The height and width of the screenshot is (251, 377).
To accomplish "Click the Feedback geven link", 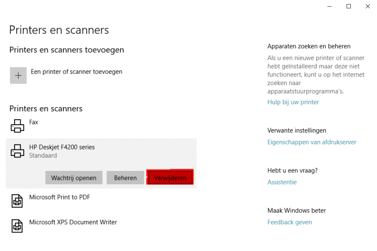I will coord(290,222).
